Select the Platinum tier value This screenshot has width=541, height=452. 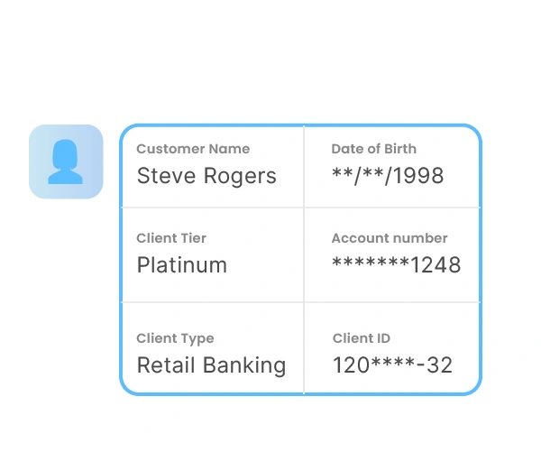pos(181,265)
